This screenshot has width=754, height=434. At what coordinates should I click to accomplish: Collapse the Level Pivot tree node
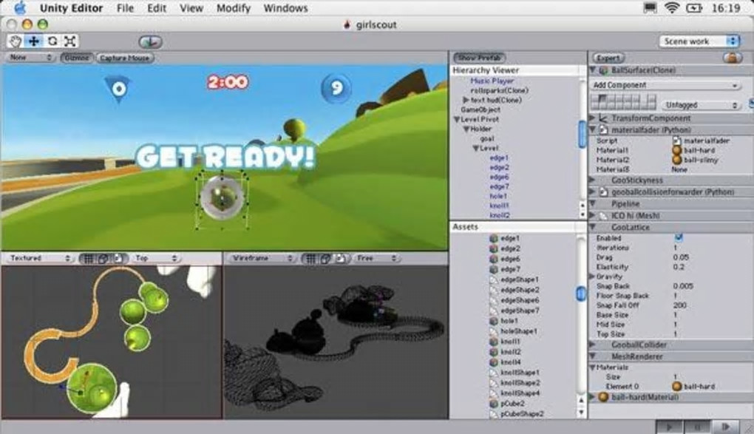(457, 119)
